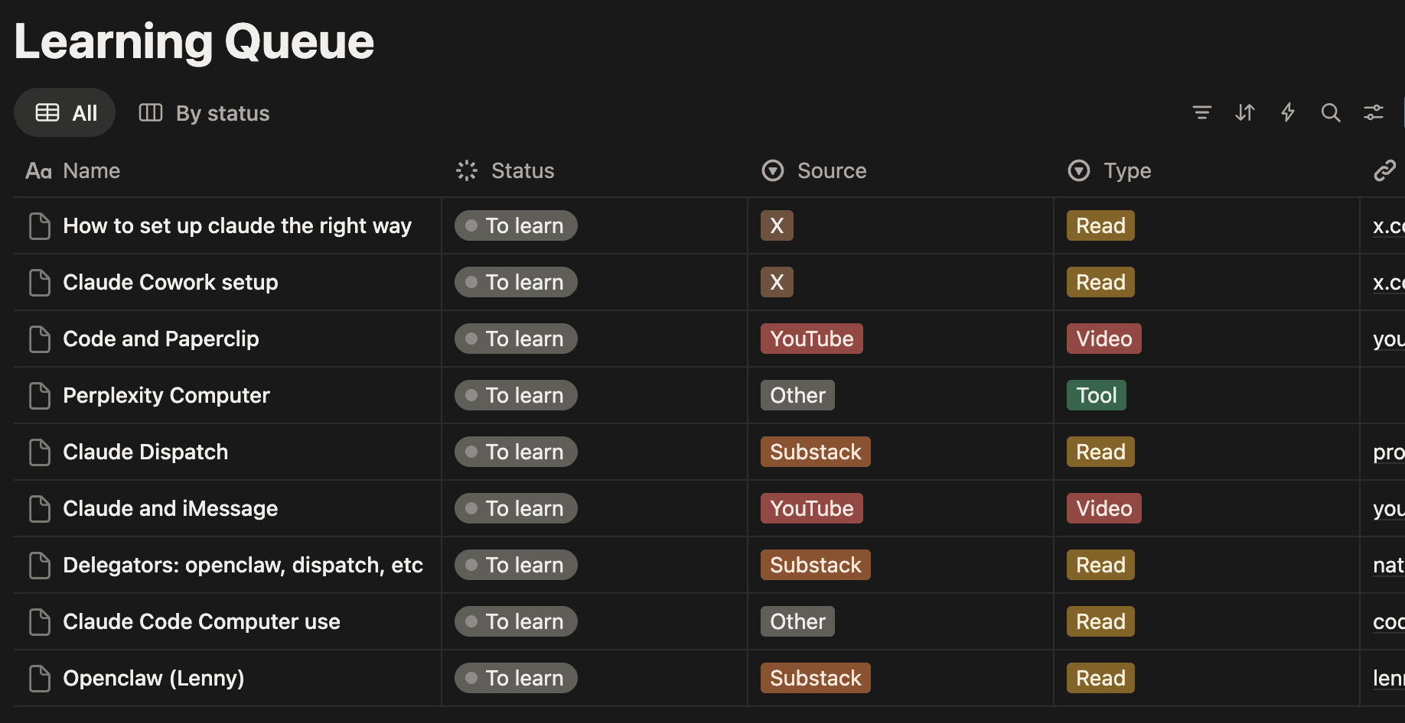Screen dimensions: 1405x723
Task: Open the Code and Paperclip page
Action: [x=161, y=339]
